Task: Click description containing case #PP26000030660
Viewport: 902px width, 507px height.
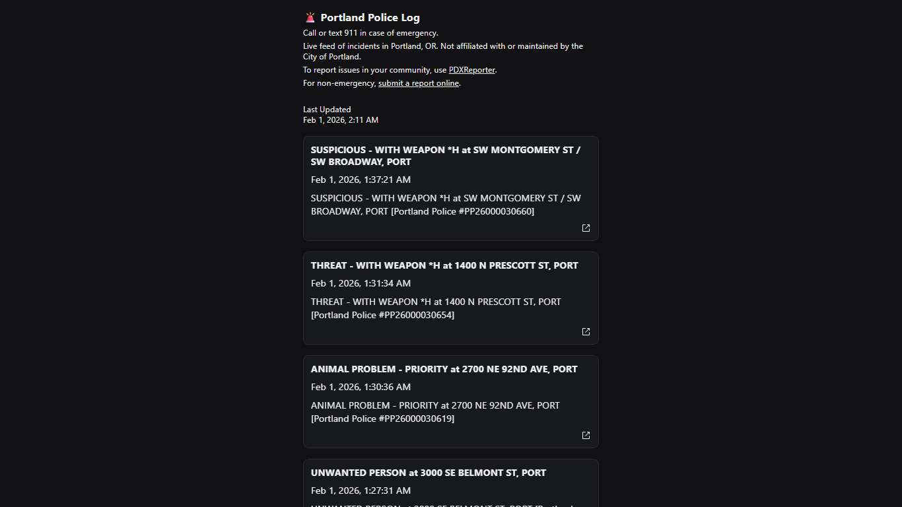Action: pos(446,205)
